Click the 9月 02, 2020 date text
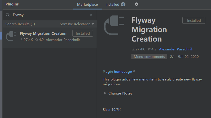This screenshot has width=211, height=118. point(188,57)
